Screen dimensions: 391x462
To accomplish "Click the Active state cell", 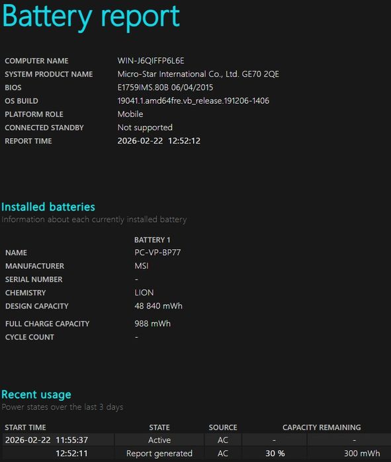I will (x=159, y=440).
